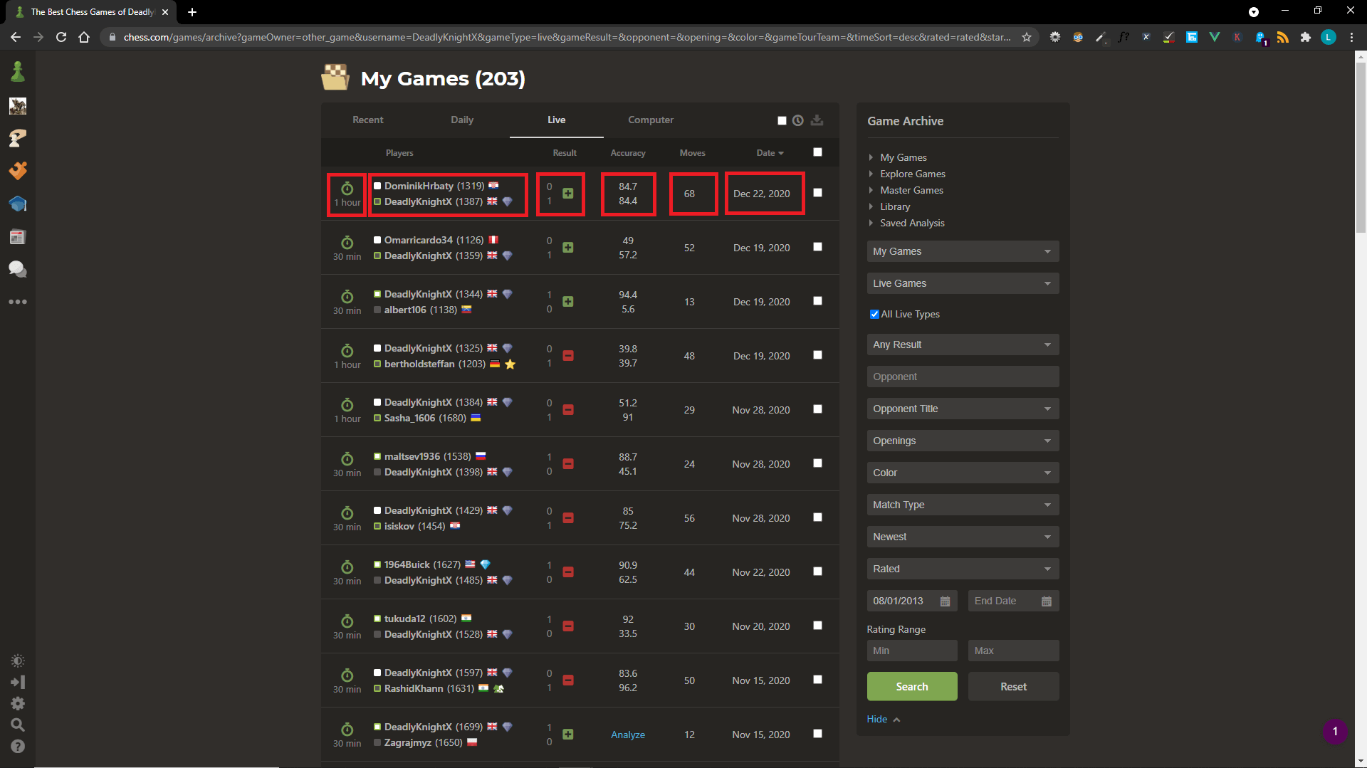Collapse the sidebar with arrow icon
Screen dimensions: 1367x768
pos(18,682)
